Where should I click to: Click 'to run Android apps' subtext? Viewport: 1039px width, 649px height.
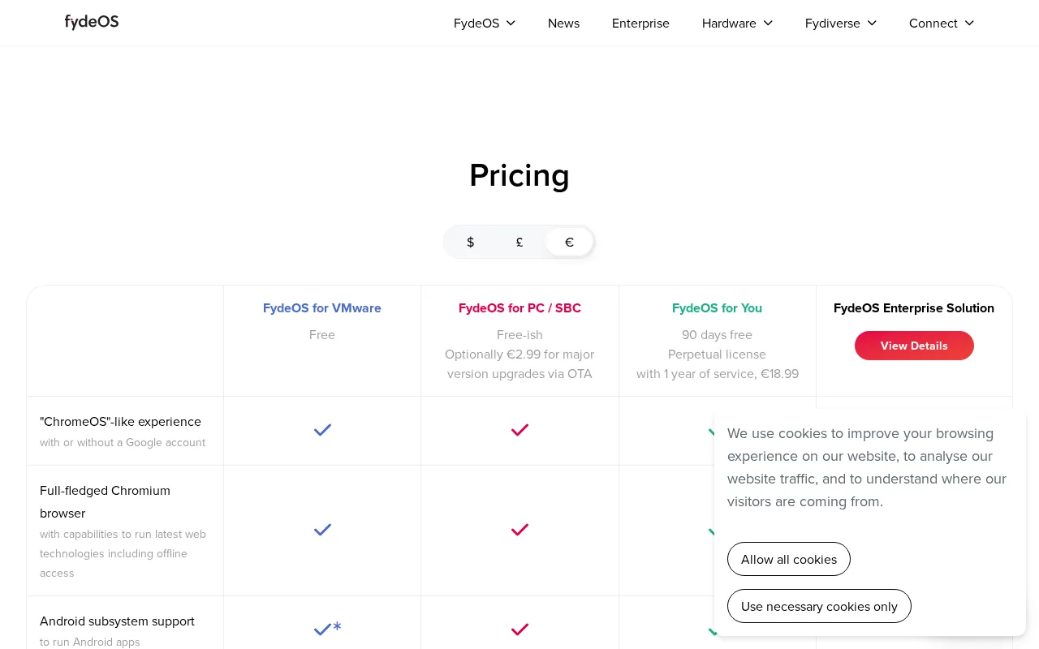89,643
